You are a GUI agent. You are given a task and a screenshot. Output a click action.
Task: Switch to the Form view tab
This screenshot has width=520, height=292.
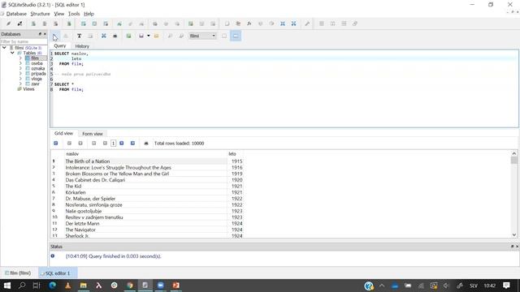(x=93, y=134)
